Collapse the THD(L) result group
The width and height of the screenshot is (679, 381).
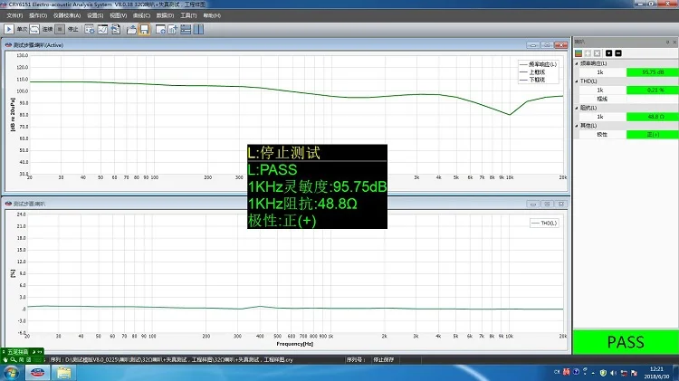point(578,81)
